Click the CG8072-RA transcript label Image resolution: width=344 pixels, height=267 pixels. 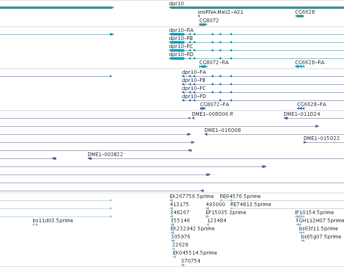[x=214, y=63]
